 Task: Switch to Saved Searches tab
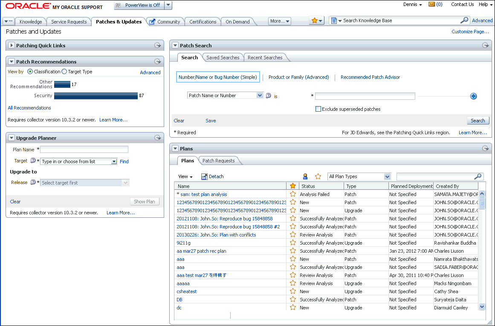coord(223,58)
